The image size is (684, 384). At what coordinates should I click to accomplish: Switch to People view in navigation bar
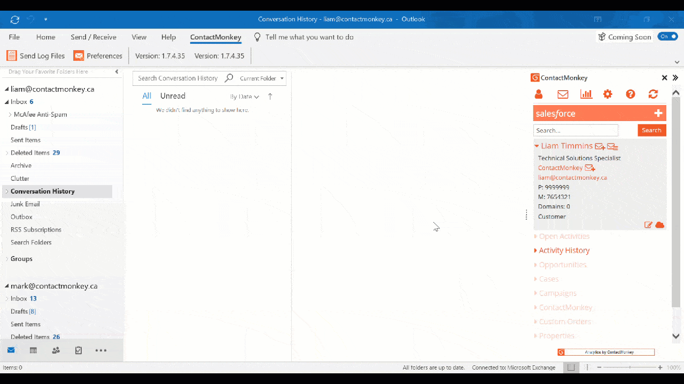[x=56, y=350]
